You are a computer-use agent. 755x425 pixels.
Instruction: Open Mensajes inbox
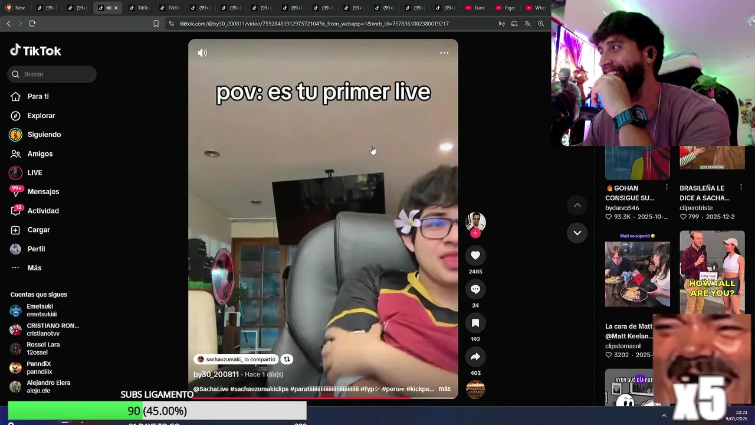pyautogui.click(x=35, y=192)
